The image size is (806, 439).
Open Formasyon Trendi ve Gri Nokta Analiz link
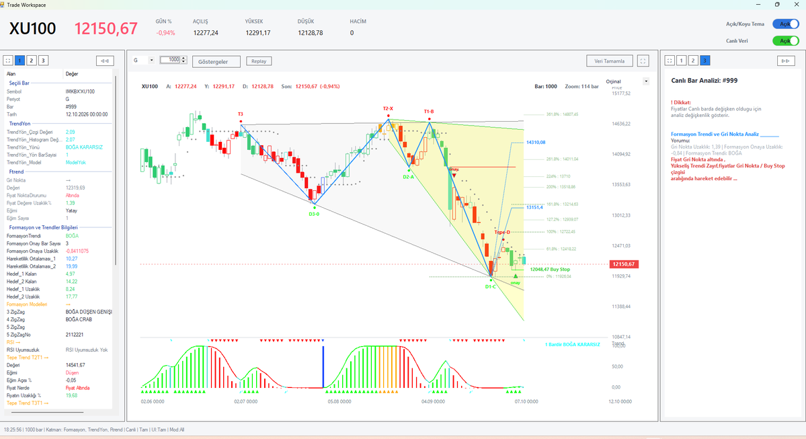715,134
